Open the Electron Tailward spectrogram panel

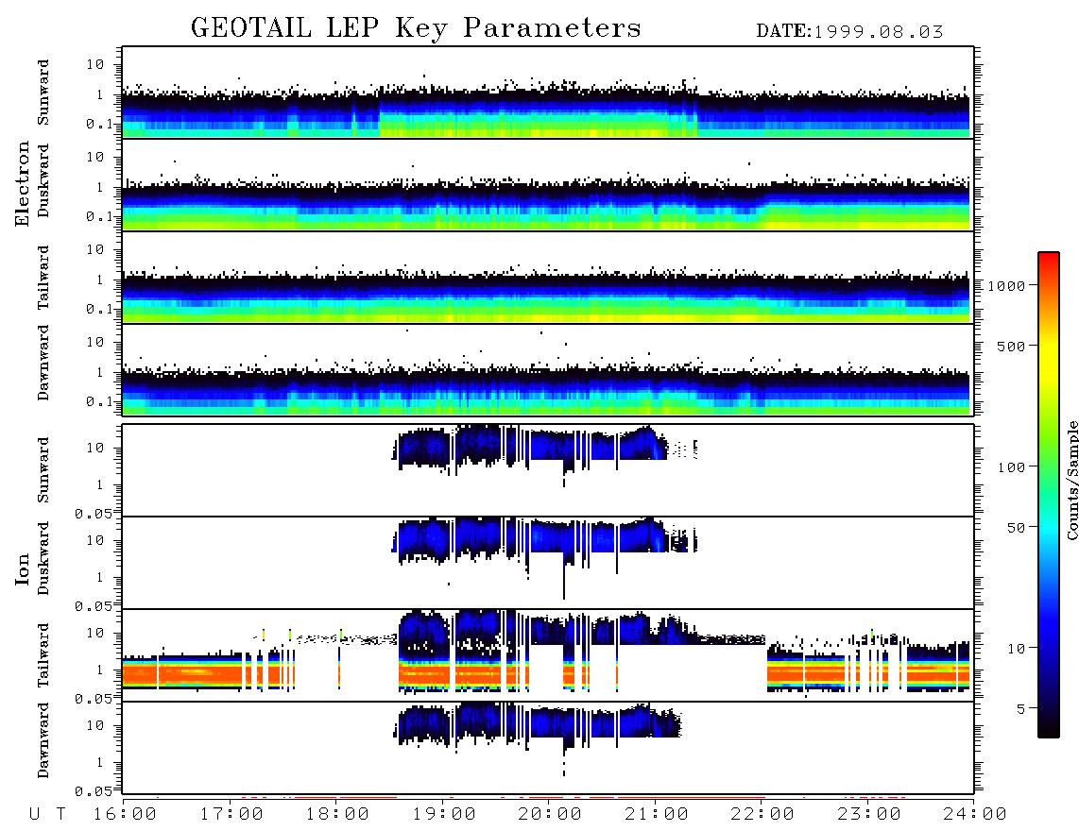[x=548, y=278]
